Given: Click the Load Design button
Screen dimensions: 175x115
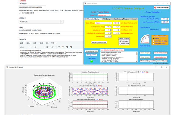Looking at the screenshot, I should pos(145,57).
